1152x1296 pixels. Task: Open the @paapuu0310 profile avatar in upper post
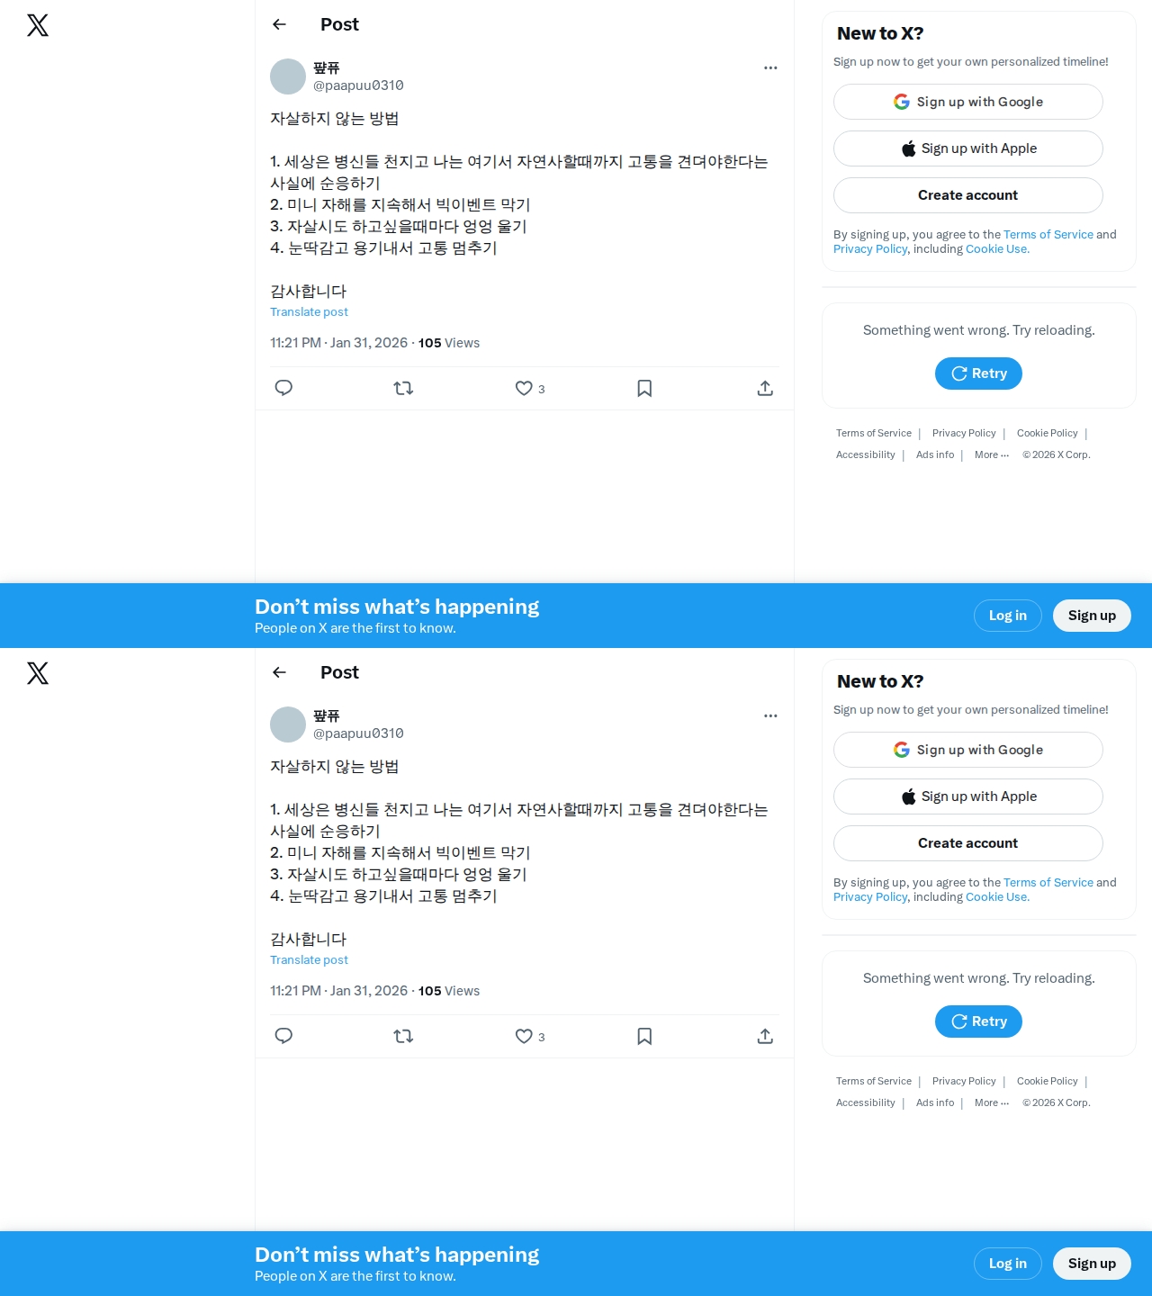[x=288, y=76]
